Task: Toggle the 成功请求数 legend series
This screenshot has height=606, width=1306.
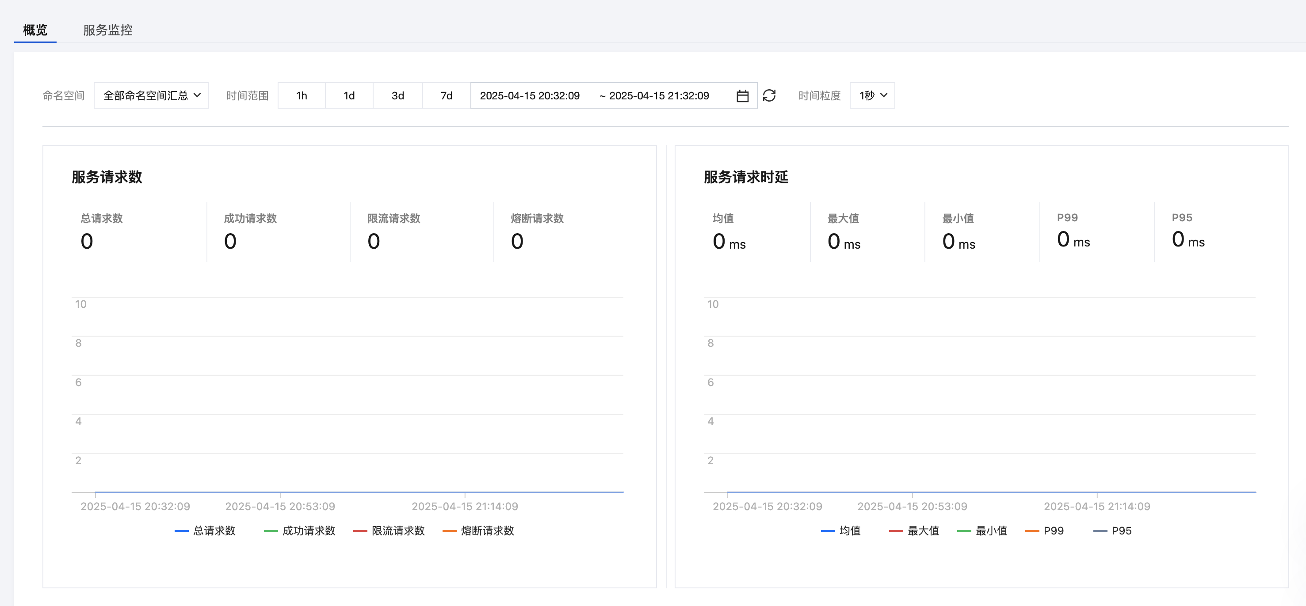Action: (x=300, y=530)
